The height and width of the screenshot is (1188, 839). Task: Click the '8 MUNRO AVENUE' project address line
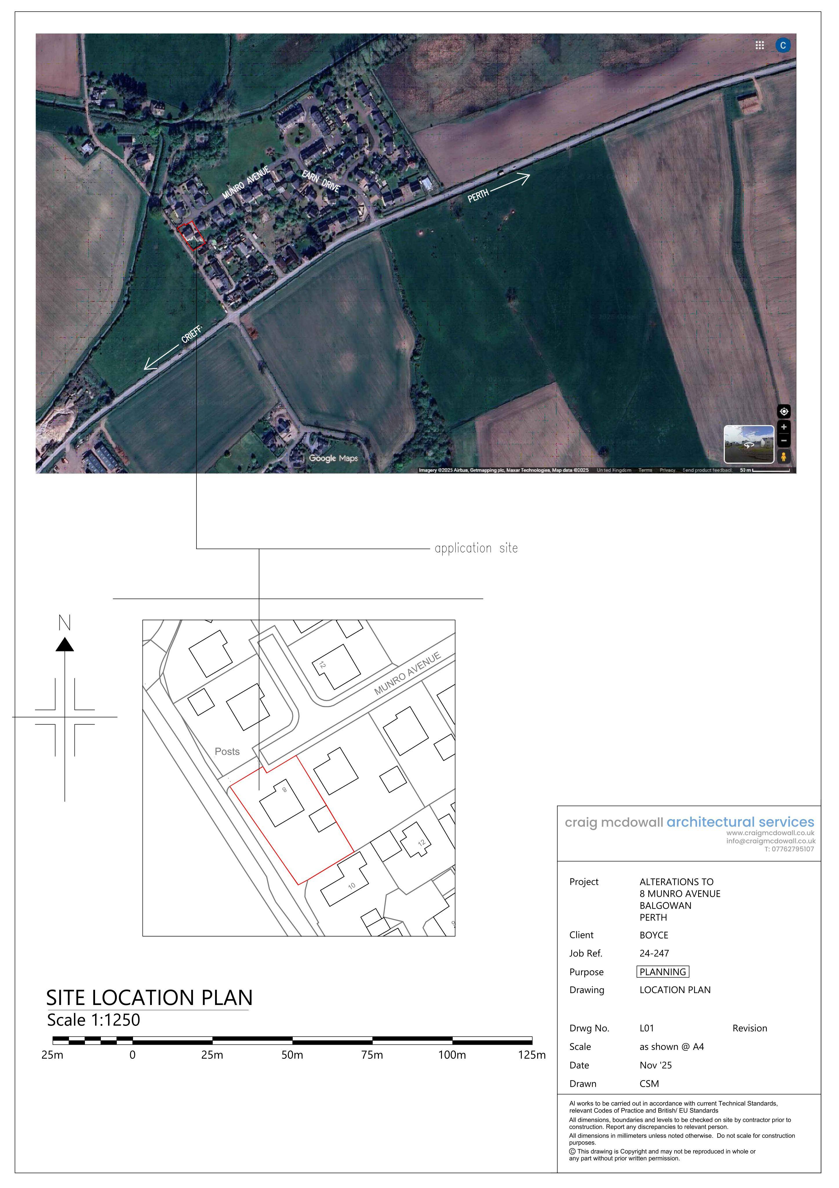[x=680, y=894]
